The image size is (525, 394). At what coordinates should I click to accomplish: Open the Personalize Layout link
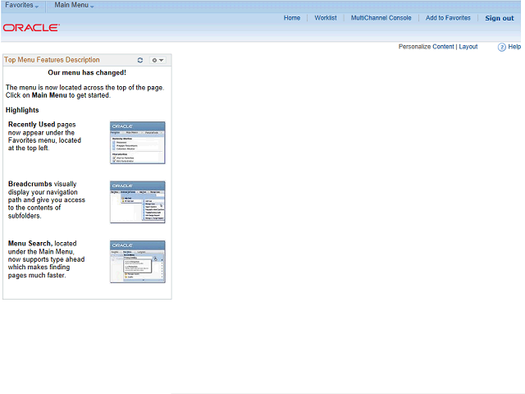tap(468, 47)
